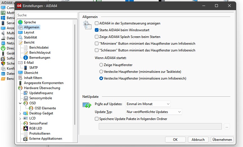This screenshot has height=147, width=243.
Task: Open Prüfe auf Updates dropdown
Action: (x=148, y=104)
